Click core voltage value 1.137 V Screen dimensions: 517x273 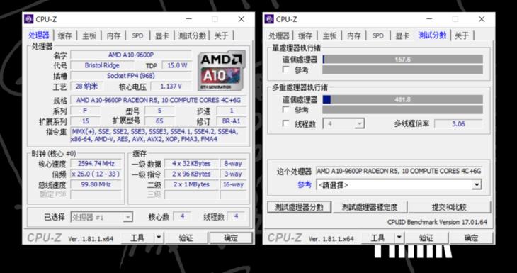(171, 87)
